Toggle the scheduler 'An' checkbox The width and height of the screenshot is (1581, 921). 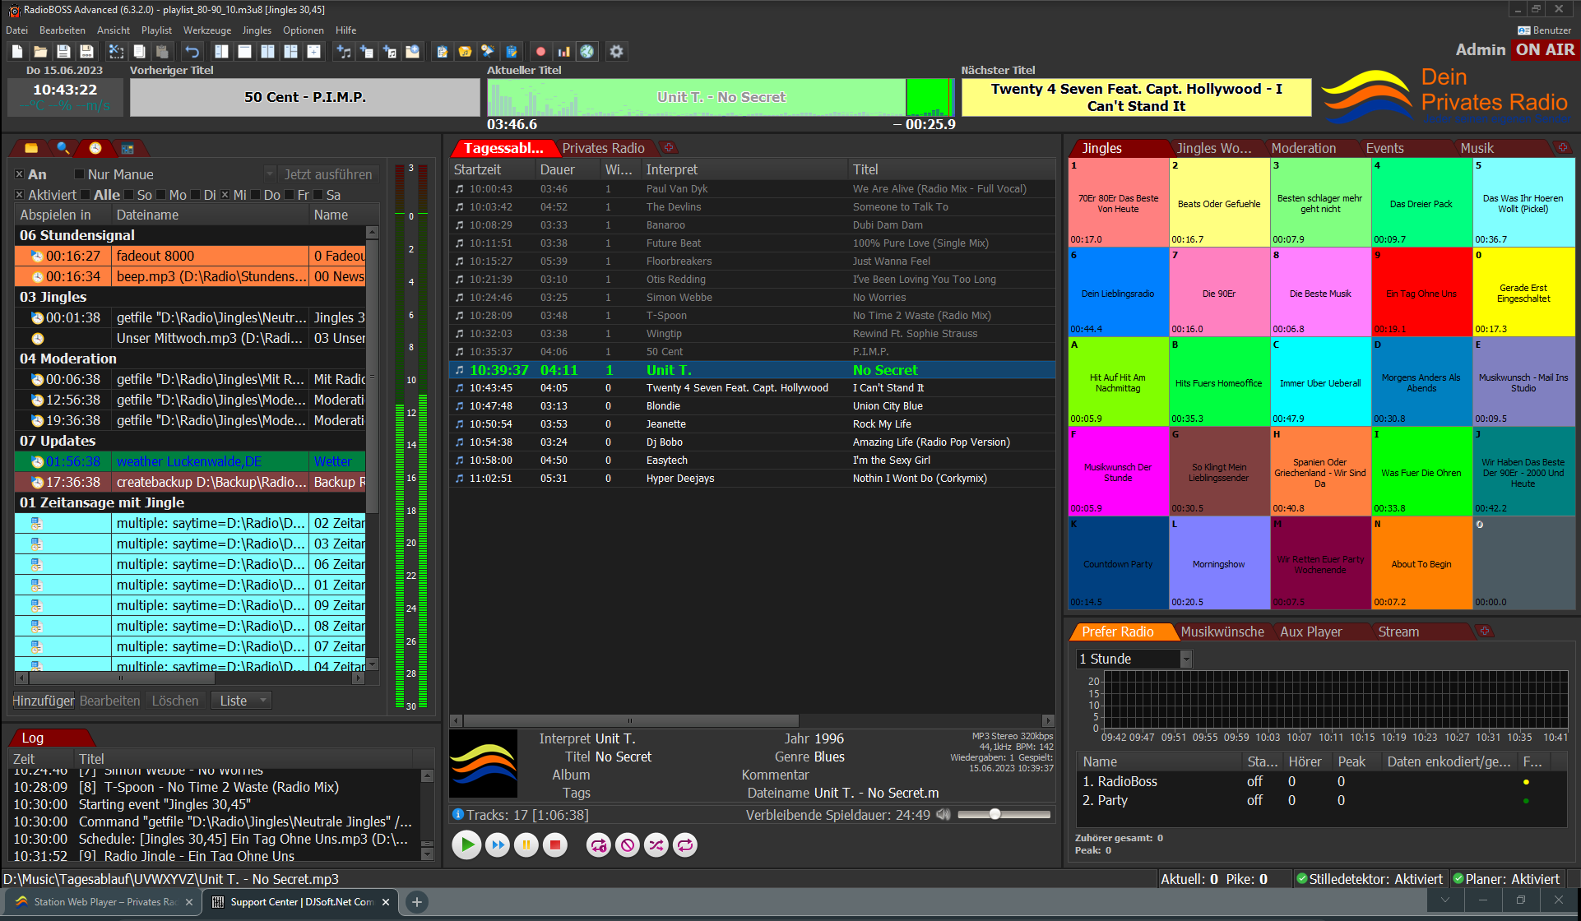[19, 174]
